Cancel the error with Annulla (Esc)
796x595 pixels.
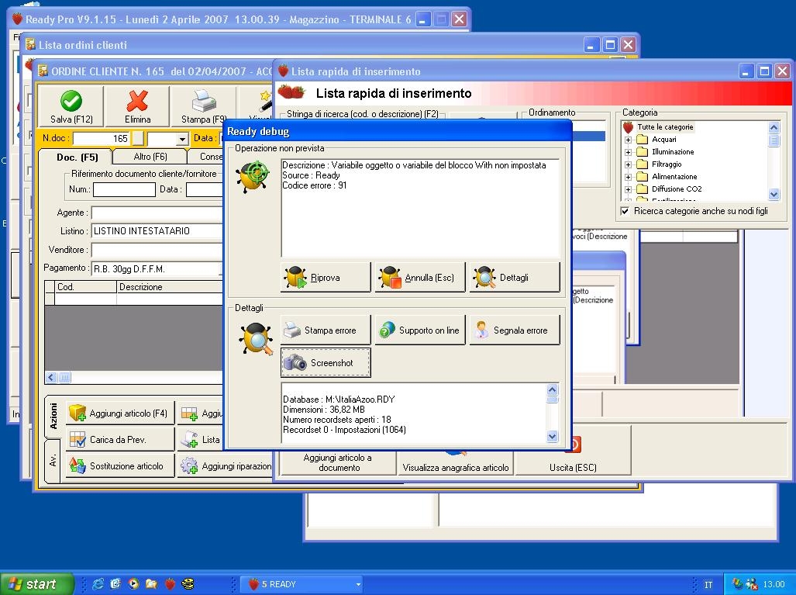(420, 278)
